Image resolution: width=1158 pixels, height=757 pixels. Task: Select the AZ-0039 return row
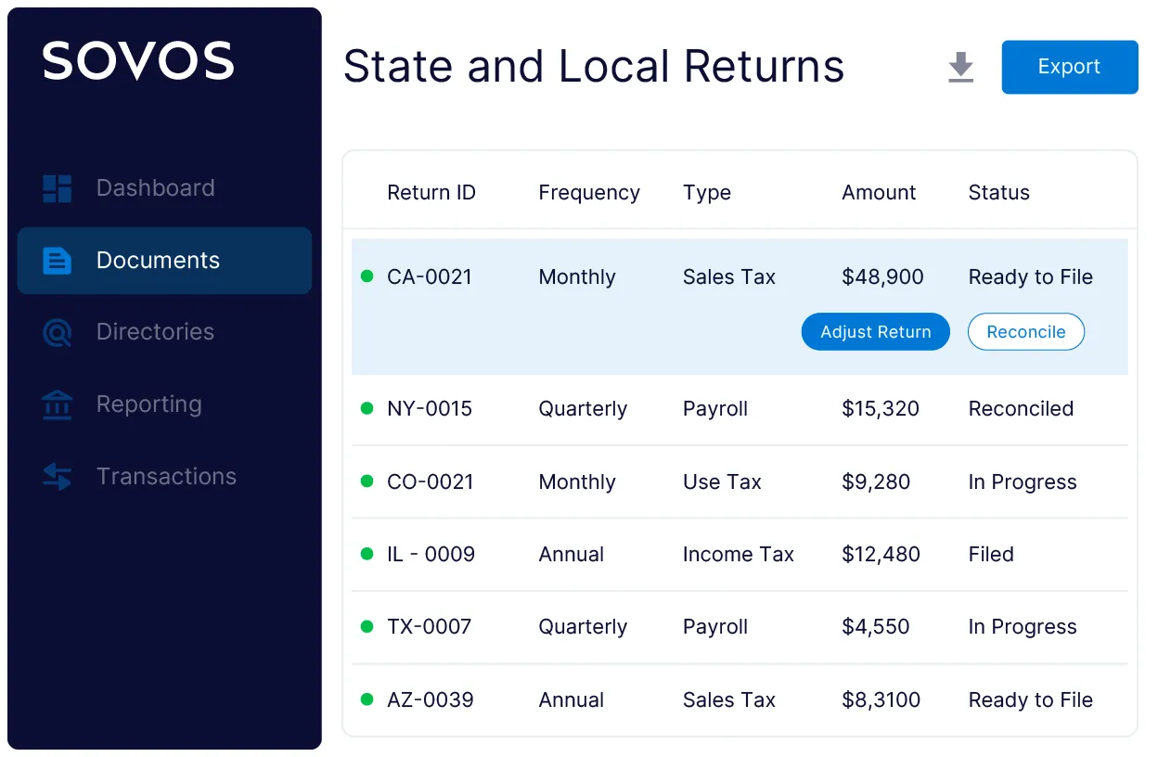pyautogui.click(x=430, y=700)
